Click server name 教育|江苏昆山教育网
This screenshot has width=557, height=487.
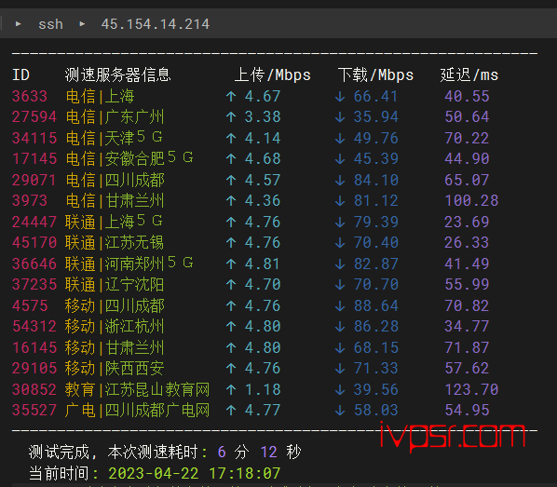click(x=137, y=389)
